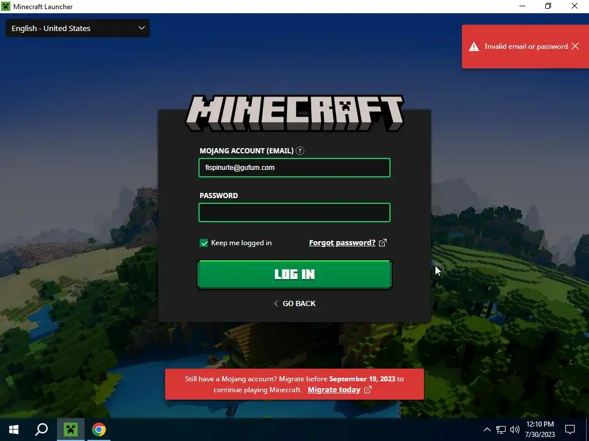
Task: Click the PASSWORD label
Action: point(219,195)
